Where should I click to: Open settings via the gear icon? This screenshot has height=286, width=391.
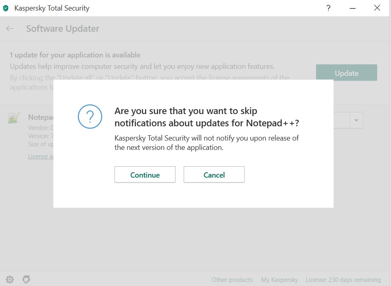(x=10, y=279)
